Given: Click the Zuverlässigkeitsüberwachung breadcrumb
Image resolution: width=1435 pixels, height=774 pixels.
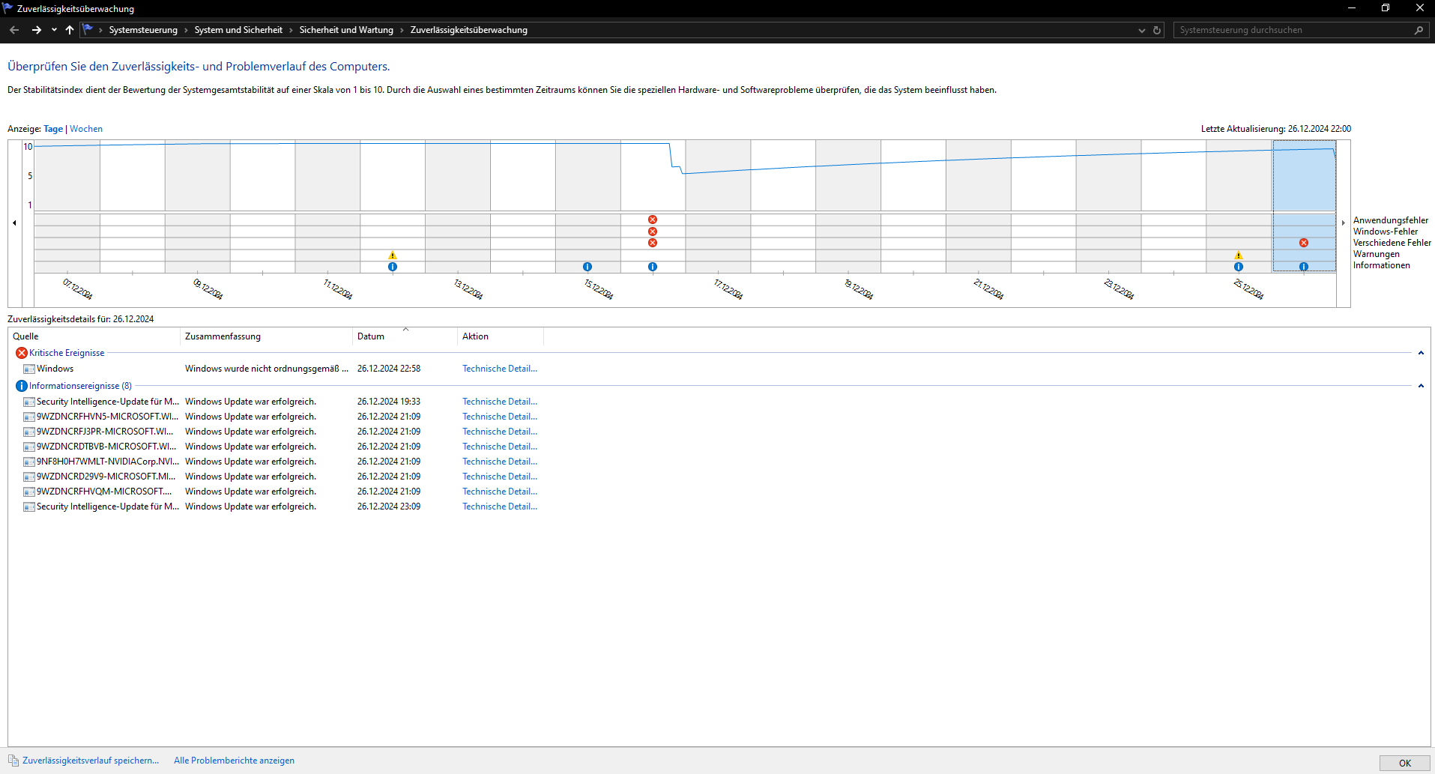Looking at the screenshot, I should 469,30.
